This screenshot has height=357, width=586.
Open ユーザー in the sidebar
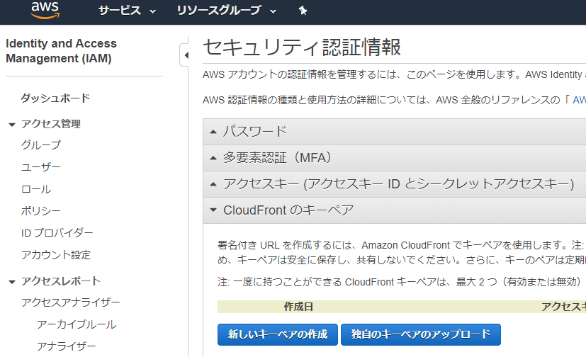[x=40, y=167]
